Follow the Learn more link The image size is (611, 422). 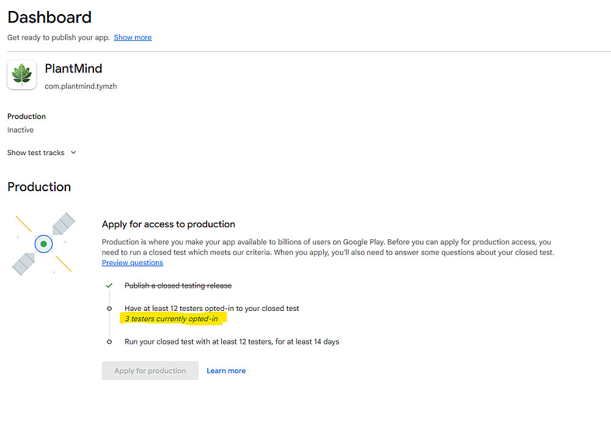(226, 371)
